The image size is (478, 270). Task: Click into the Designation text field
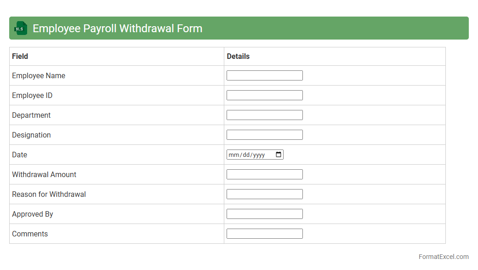[264, 135]
